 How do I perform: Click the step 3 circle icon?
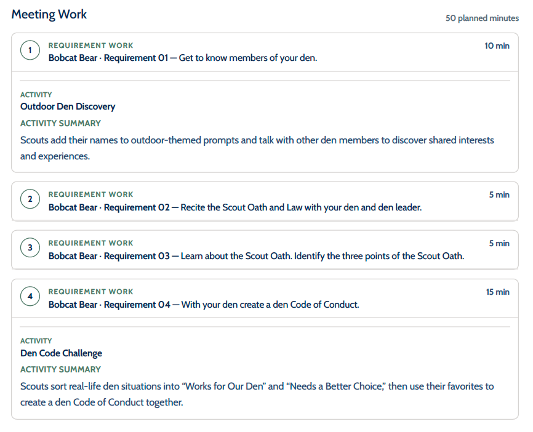click(30, 247)
